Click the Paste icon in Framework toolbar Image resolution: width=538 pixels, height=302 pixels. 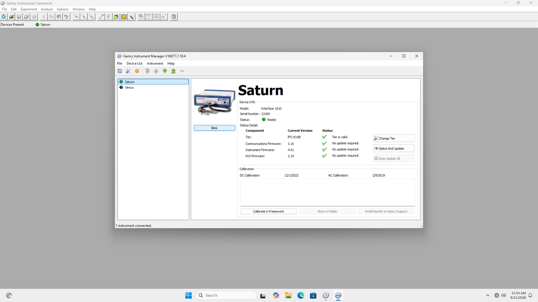click(59, 17)
